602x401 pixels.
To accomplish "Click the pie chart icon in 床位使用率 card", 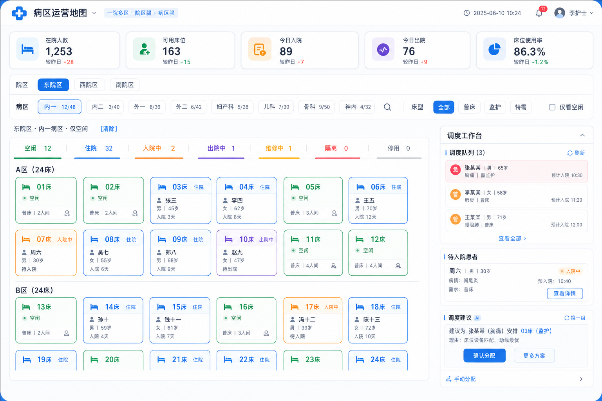I will [x=494, y=49].
